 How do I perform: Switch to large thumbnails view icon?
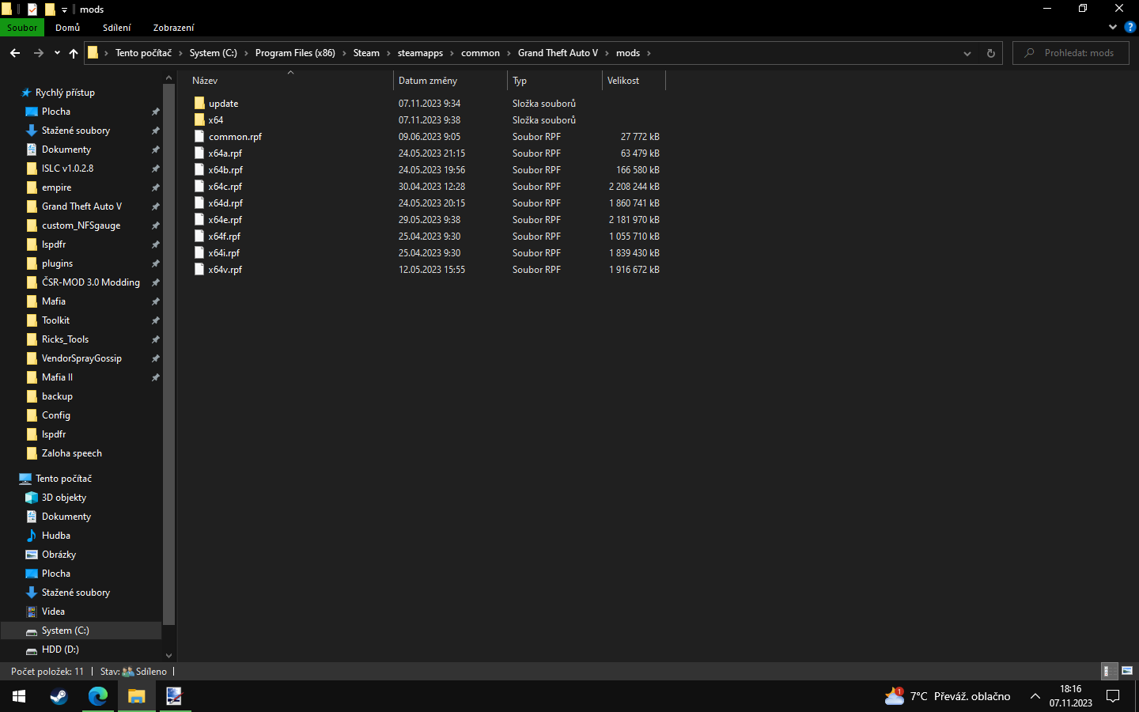(1127, 671)
